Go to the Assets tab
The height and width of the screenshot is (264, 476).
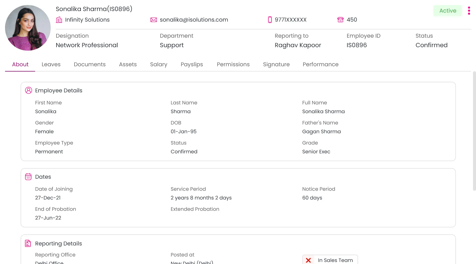click(x=128, y=64)
